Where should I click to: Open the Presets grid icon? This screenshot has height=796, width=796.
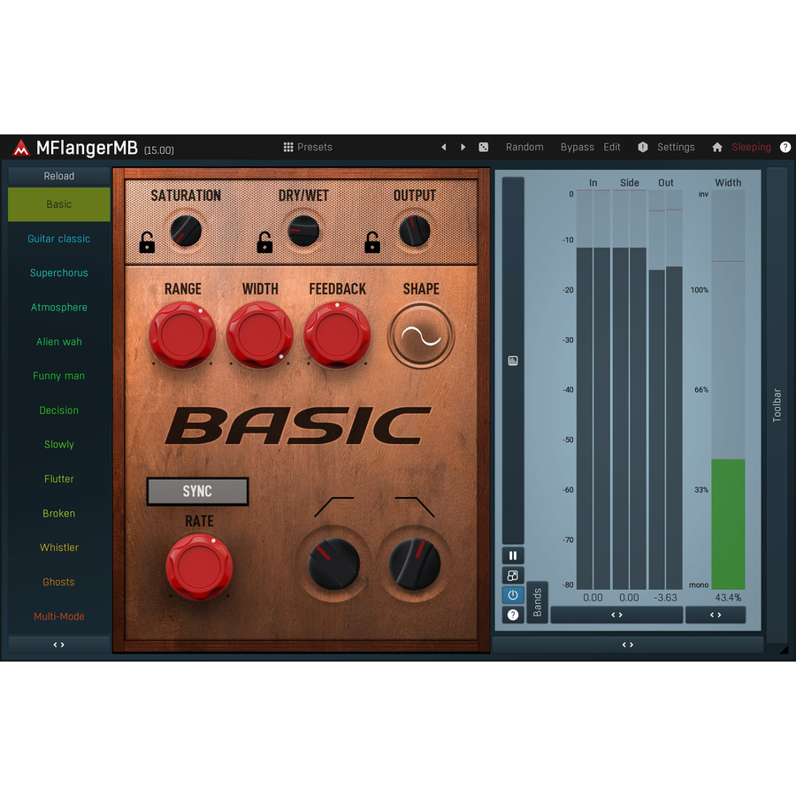[287, 147]
